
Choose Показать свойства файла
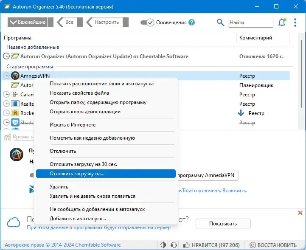(x=106, y=93)
